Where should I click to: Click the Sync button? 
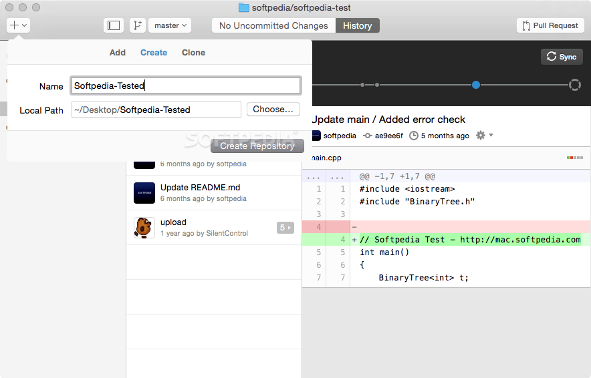click(562, 57)
